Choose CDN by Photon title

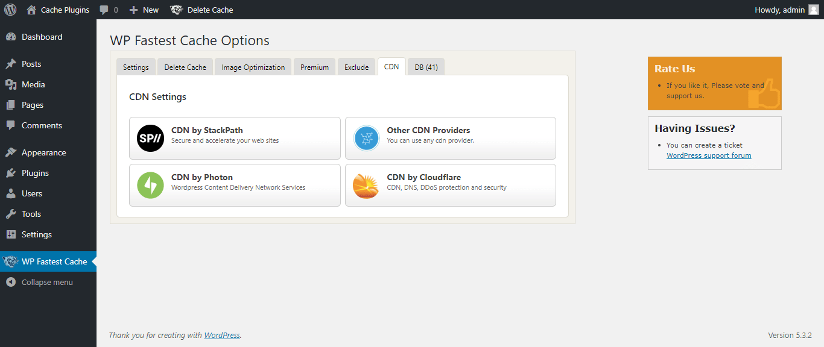[x=202, y=177]
